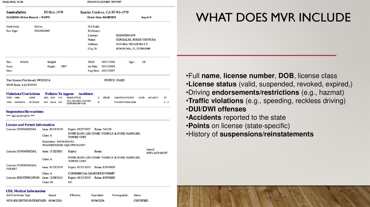Click the Traffic violations bullet
Image resolution: width=370 pixels, height=207 pixels.
266,101
